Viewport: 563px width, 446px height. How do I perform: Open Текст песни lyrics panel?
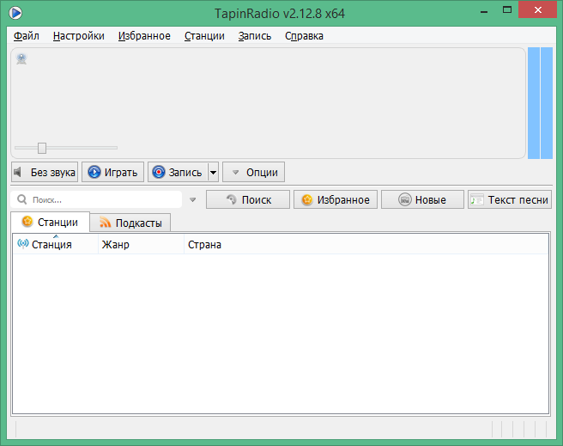(x=509, y=199)
